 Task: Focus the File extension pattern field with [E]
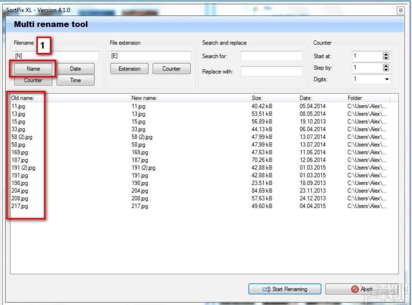pos(151,56)
